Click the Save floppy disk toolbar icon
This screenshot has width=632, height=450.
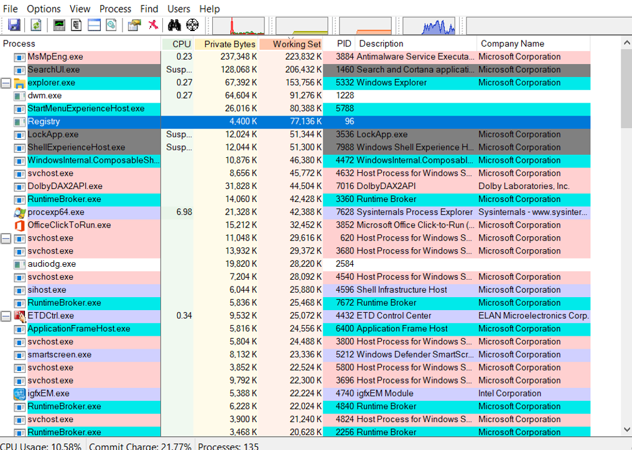pyautogui.click(x=14, y=25)
